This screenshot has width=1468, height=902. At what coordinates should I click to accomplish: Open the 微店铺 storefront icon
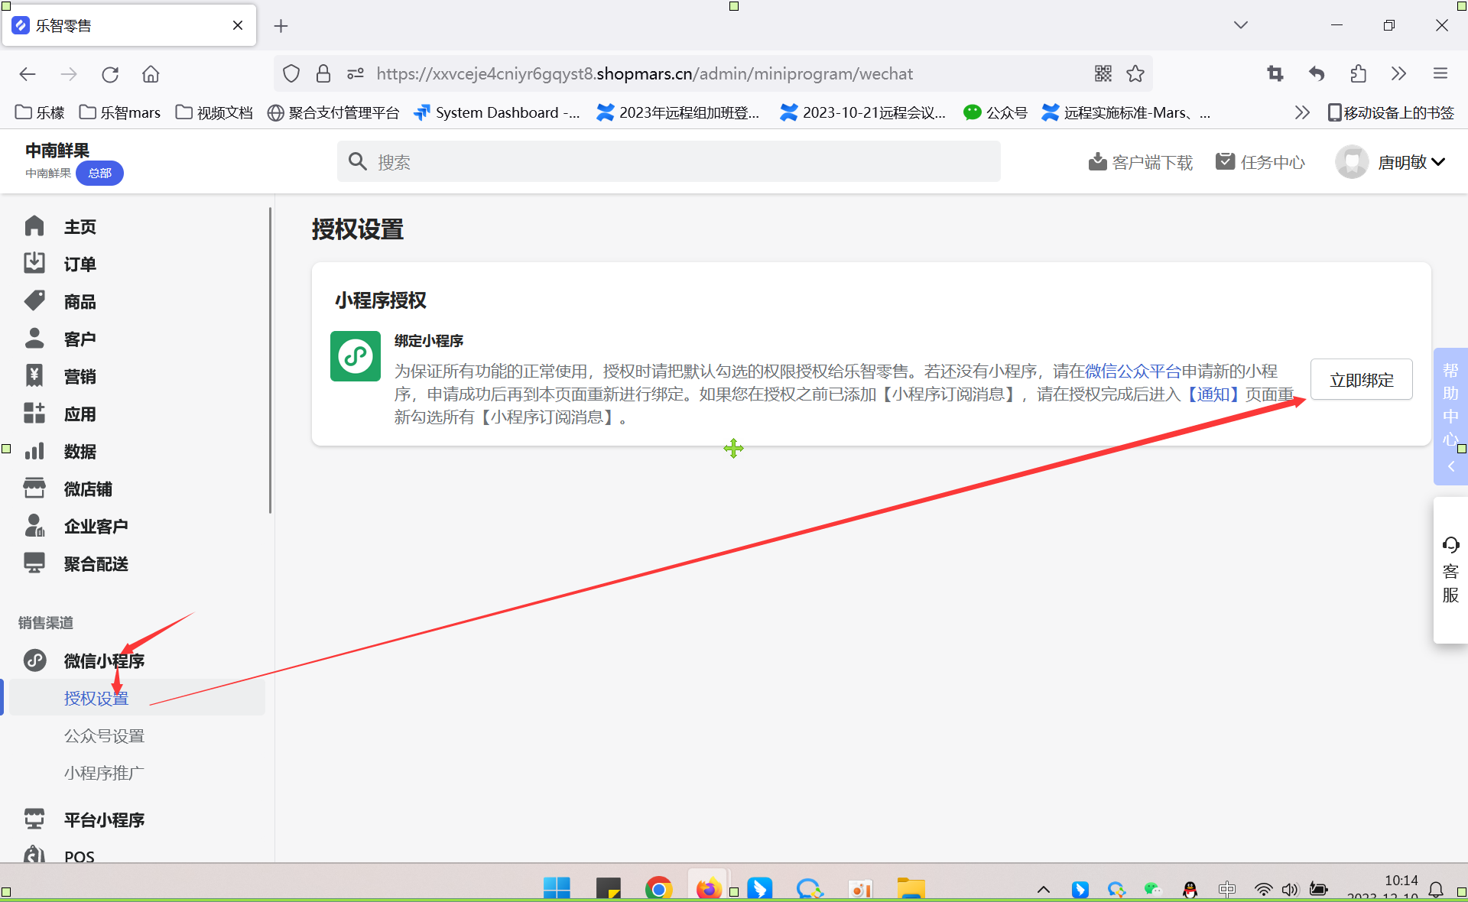click(x=34, y=488)
